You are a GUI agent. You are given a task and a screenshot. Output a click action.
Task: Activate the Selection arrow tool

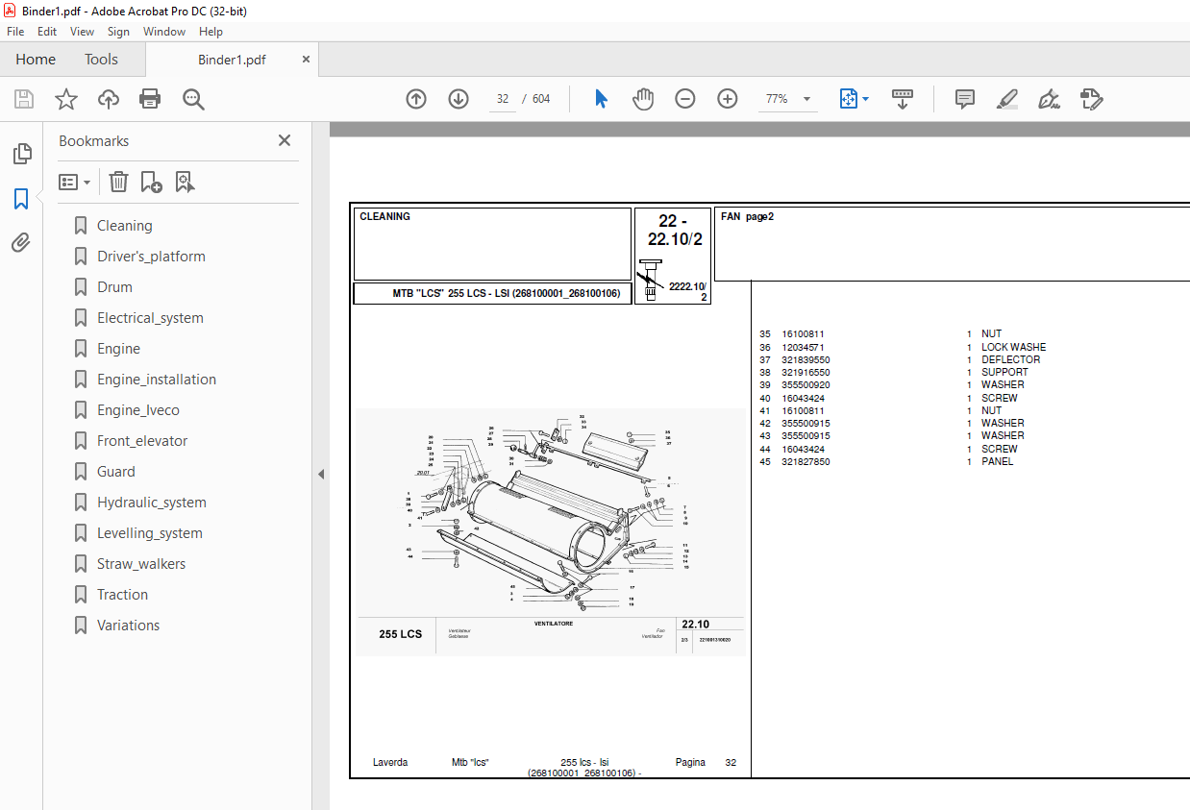[x=602, y=99]
